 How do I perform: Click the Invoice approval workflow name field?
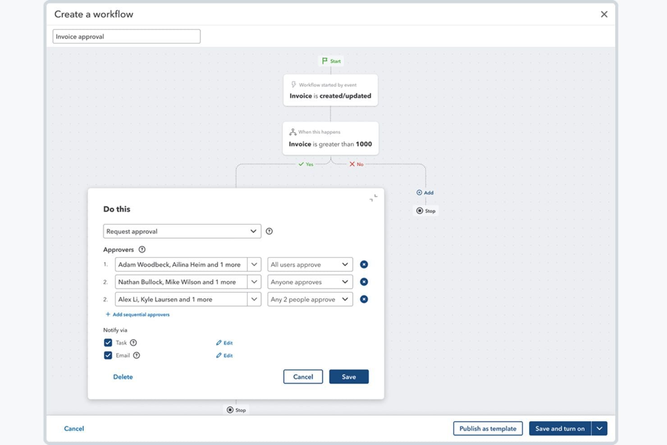(126, 36)
